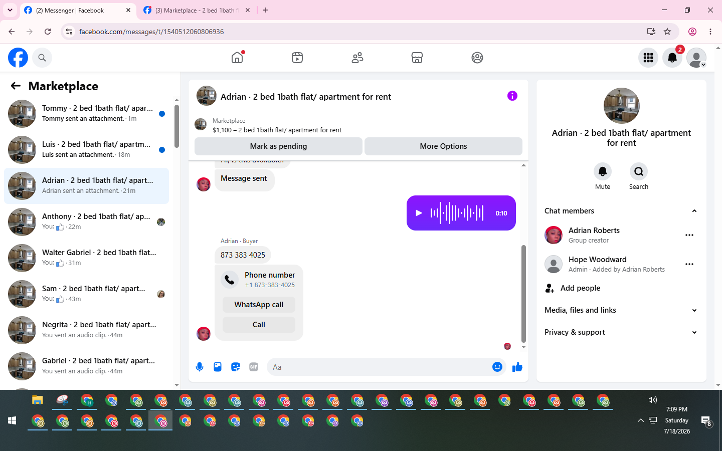Open the account profile avatar menu
The image size is (722, 451).
(696, 58)
